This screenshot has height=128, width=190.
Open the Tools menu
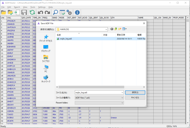(x=33, y=7)
